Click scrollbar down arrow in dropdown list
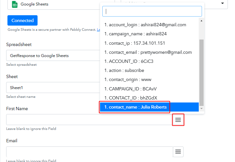Screen dimensions: 235x162 (201, 109)
